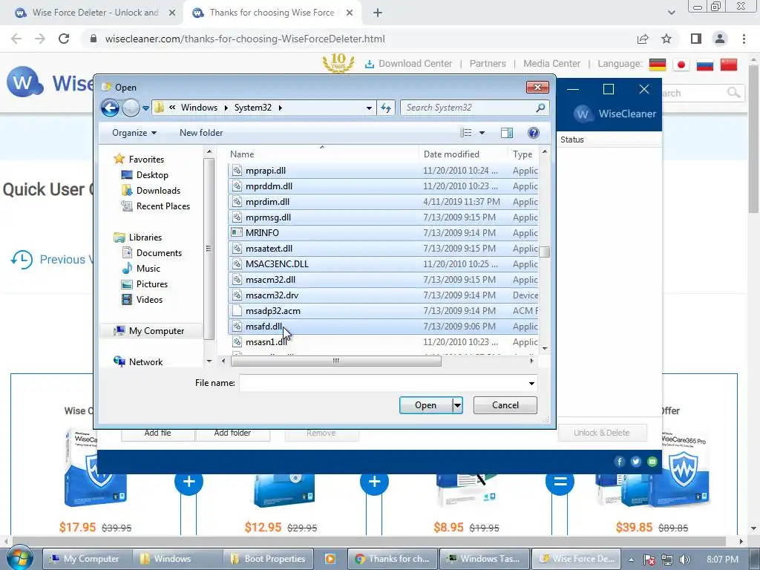The image size is (760, 570).
Task: Open Videos library
Action: click(x=149, y=300)
